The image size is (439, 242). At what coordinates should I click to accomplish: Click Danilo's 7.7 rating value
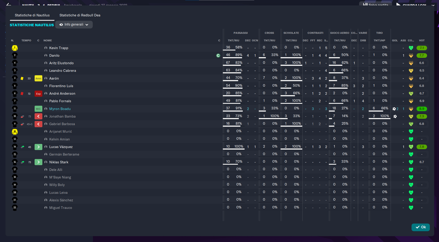click(422, 56)
